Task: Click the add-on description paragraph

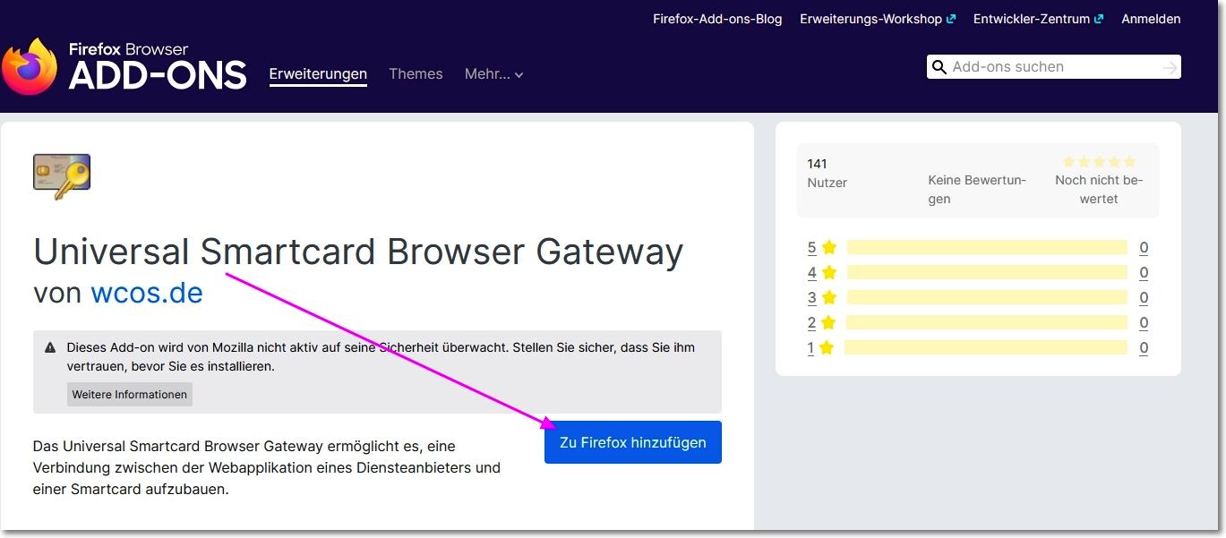Action: tap(267, 467)
